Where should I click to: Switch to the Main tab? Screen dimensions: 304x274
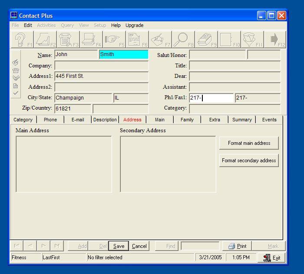click(x=160, y=120)
